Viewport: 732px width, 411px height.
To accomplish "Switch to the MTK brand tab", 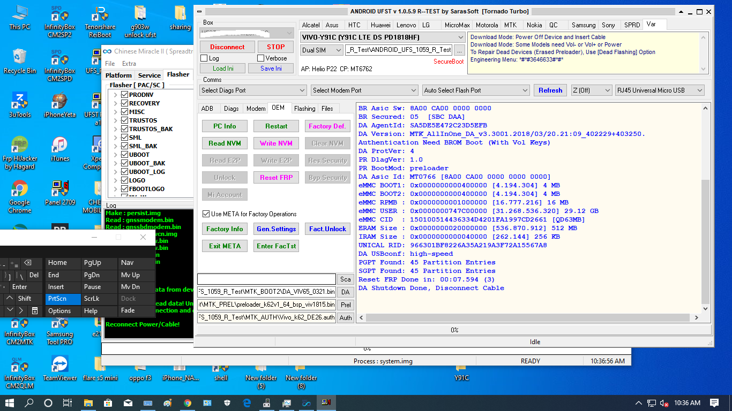I will tap(510, 25).
